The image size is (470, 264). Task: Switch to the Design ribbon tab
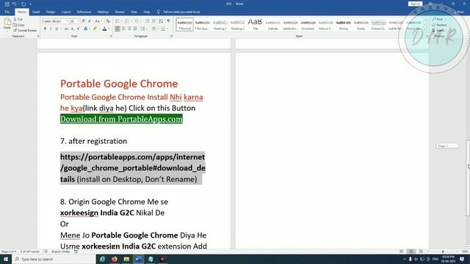tap(51, 12)
